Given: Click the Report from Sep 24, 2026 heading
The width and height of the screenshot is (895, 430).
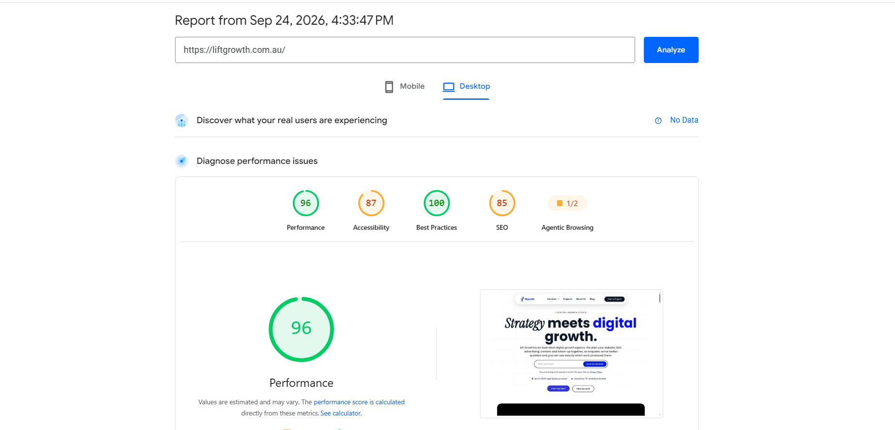Looking at the screenshot, I should tap(284, 20).
